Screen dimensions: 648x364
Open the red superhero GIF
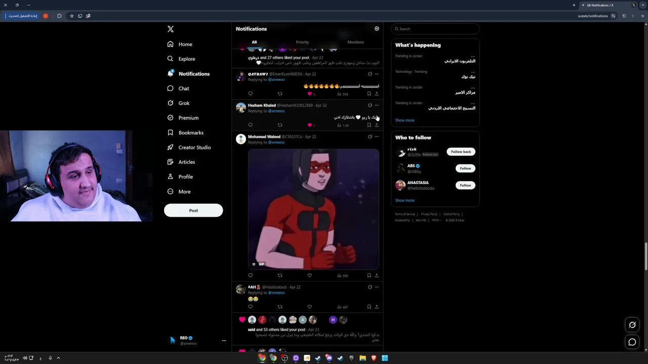(x=313, y=209)
